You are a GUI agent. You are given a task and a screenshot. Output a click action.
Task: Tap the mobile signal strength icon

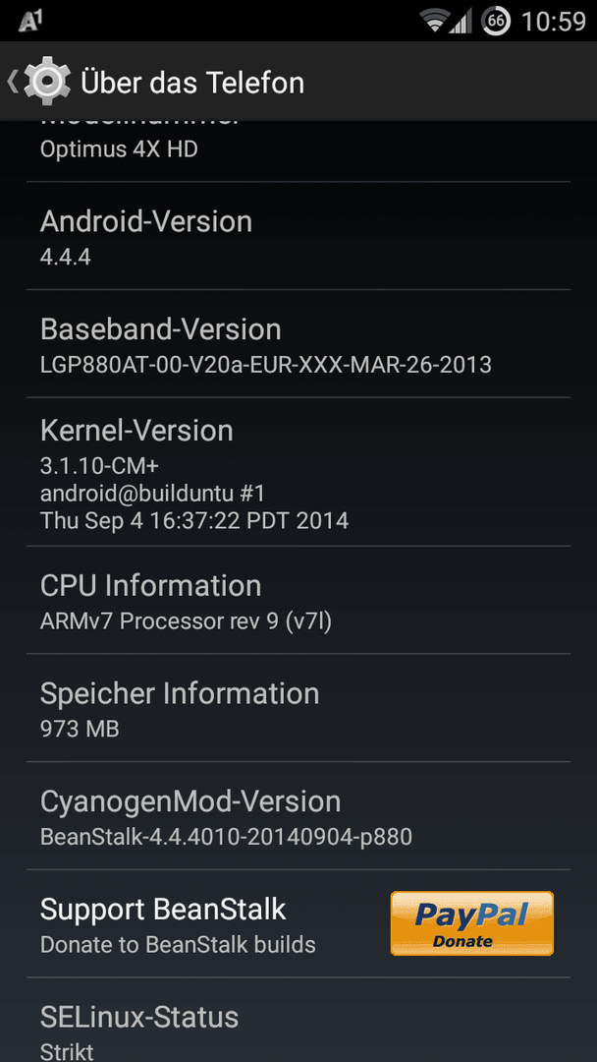[x=461, y=22]
